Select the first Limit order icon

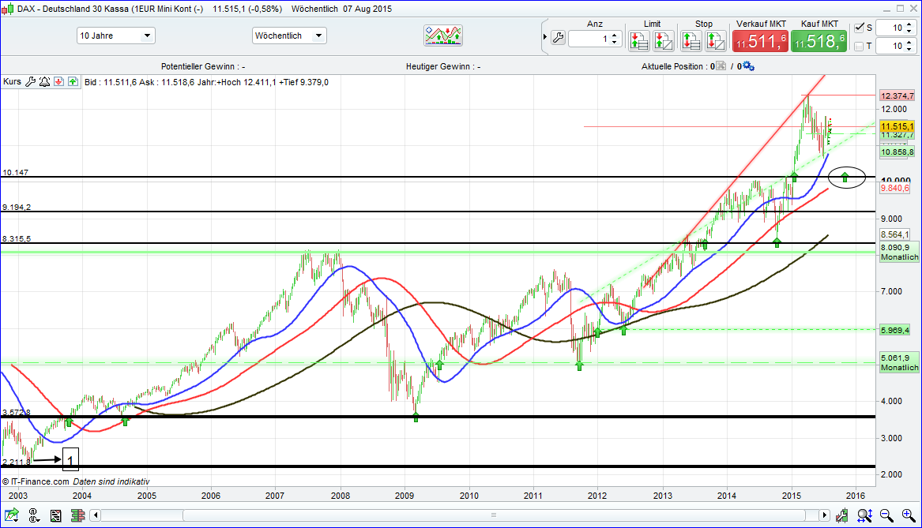tap(639, 41)
